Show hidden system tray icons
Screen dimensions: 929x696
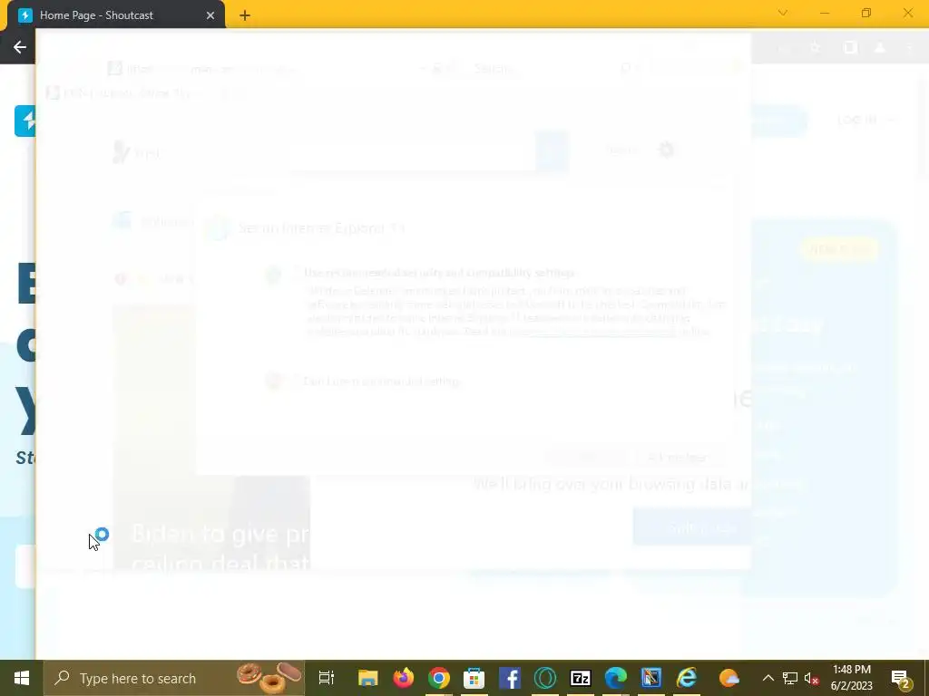[x=768, y=678]
